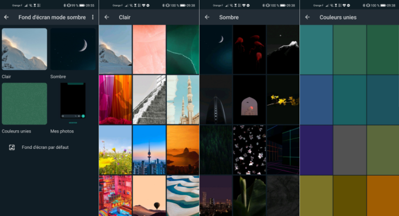This screenshot has width=399, height=216.
Task: Choose the gray solid color swatch
Action: [x=350, y=150]
